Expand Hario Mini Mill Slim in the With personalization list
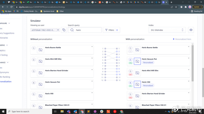Screen dimensions: 204x114 (x=189, y=70)
